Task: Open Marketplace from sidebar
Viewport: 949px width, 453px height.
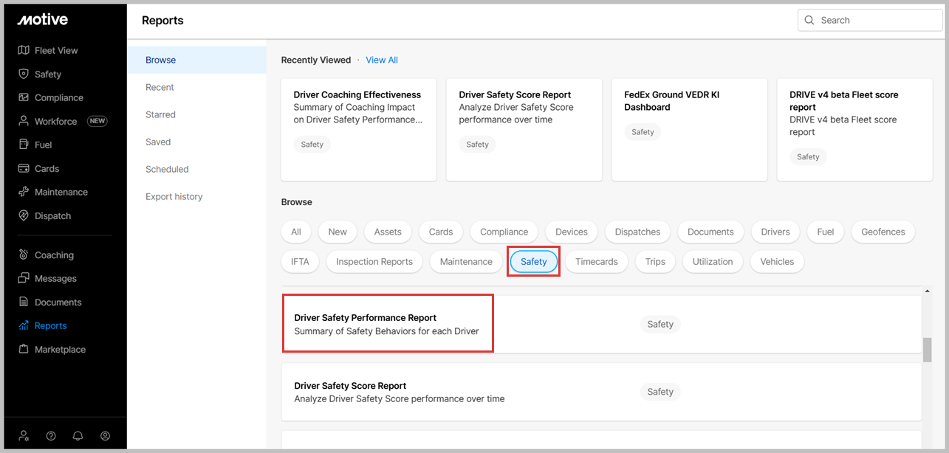Action: pos(60,349)
